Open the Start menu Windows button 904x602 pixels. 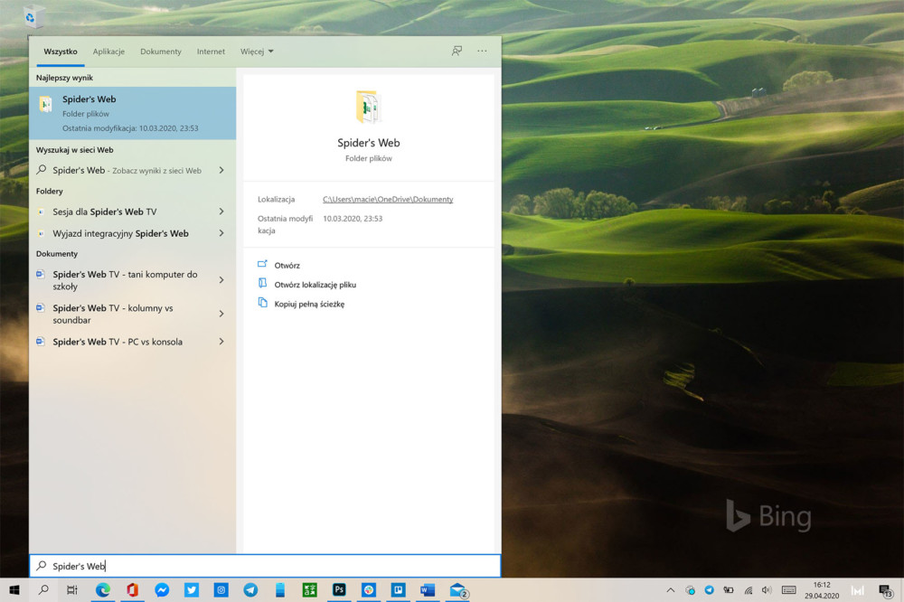(14, 590)
